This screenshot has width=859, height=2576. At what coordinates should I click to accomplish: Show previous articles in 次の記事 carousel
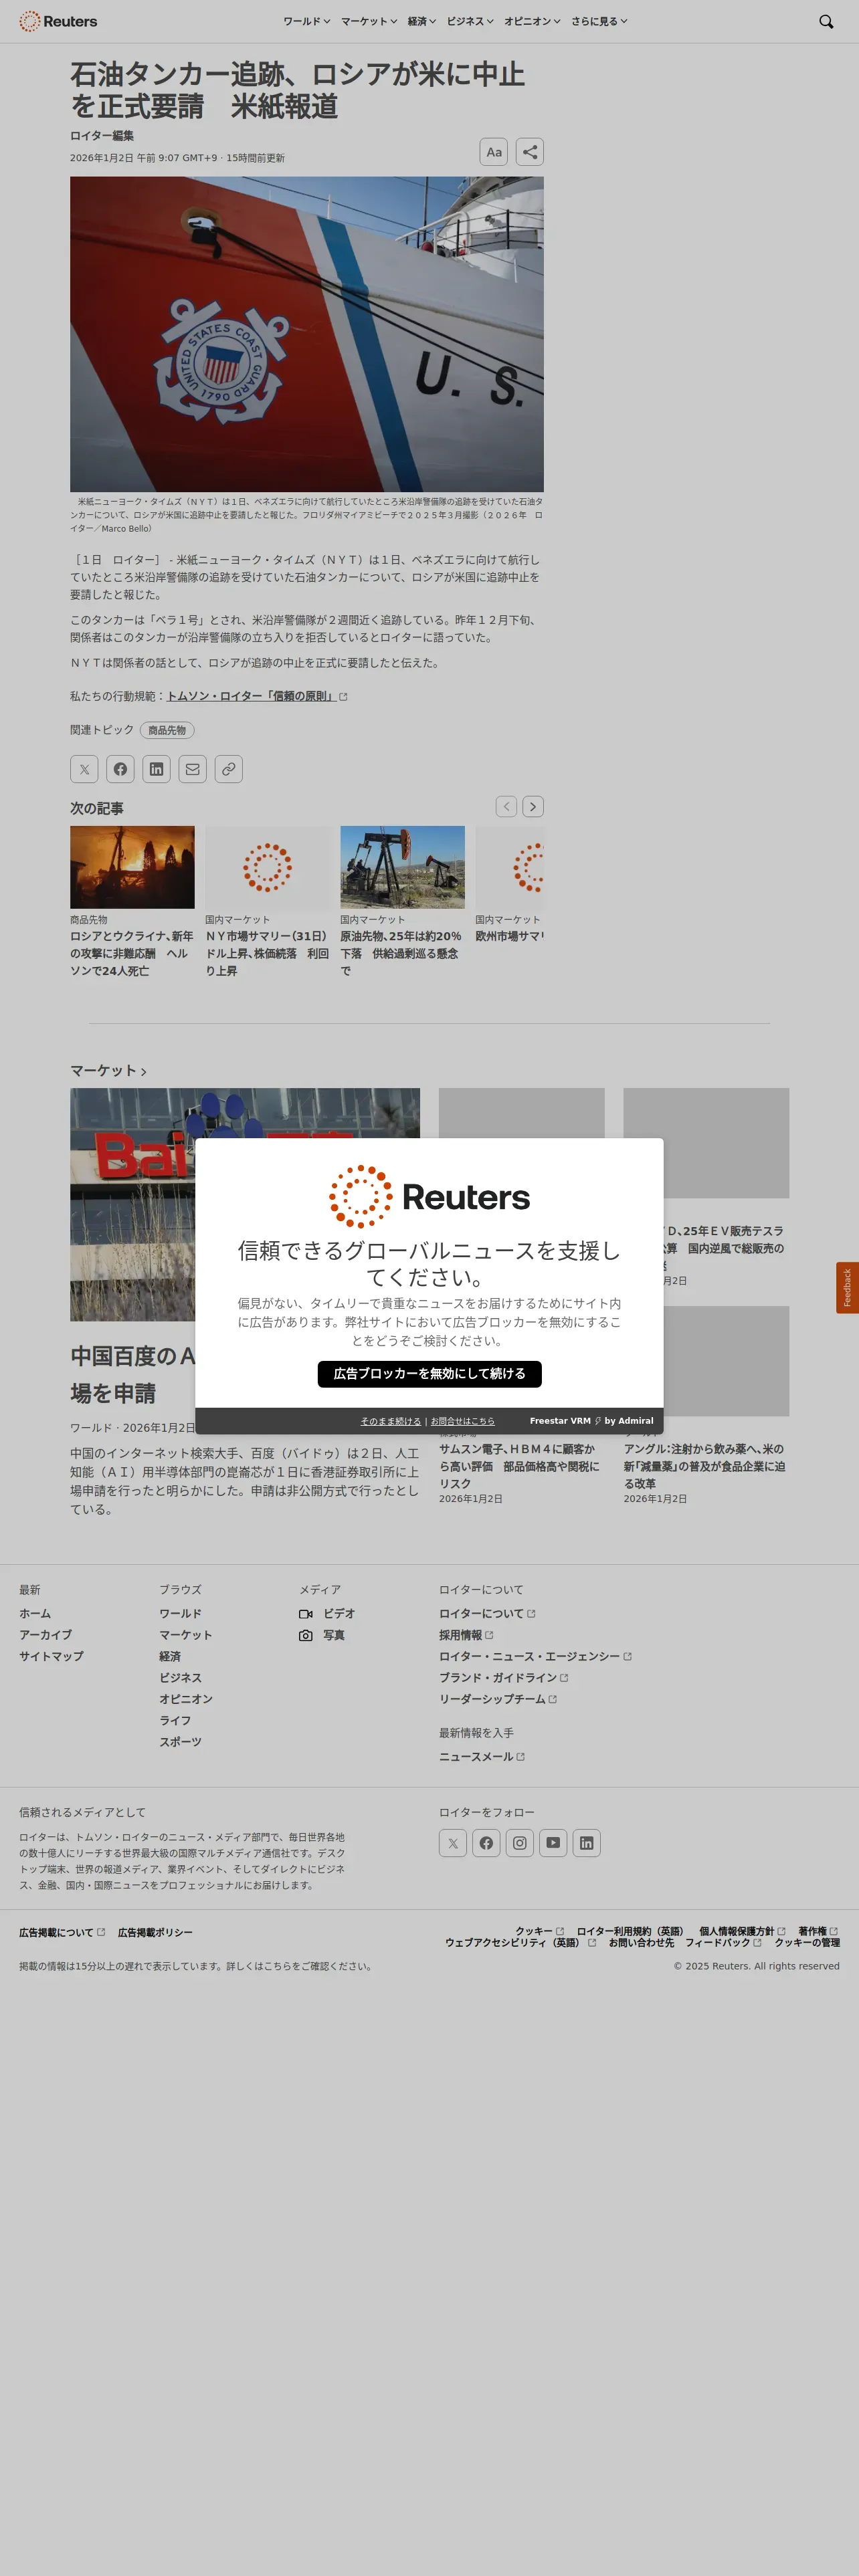507,806
